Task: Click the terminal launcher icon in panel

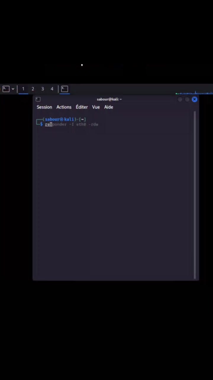Action: click(6, 89)
